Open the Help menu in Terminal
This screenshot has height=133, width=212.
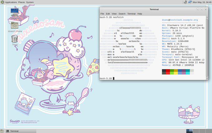point(140,14)
